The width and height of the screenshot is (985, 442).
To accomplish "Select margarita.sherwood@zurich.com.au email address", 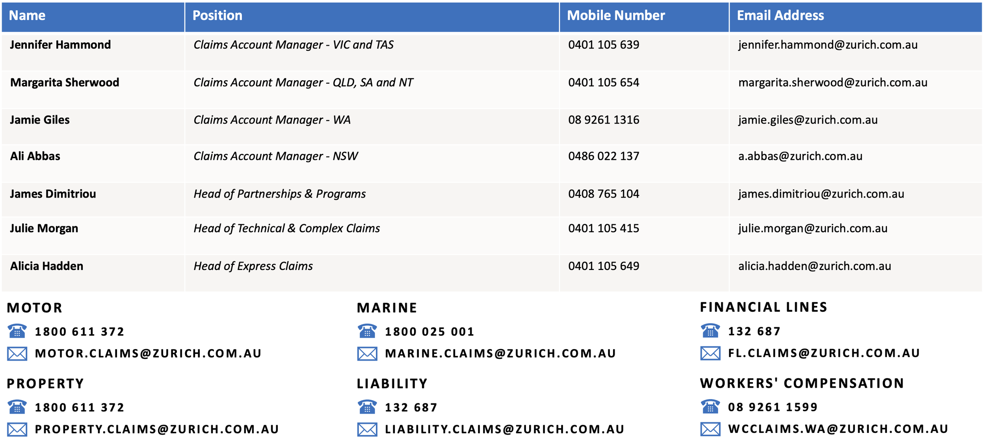I will [x=833, y=83].
